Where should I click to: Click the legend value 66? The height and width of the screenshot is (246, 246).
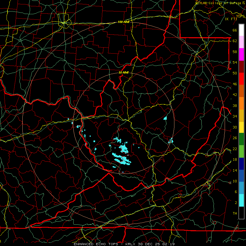(235, 30)
